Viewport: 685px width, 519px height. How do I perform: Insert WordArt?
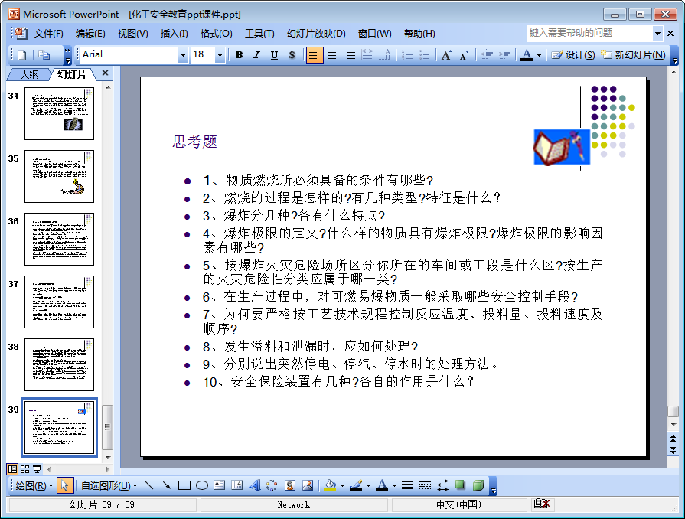click(x=255, y=485)
